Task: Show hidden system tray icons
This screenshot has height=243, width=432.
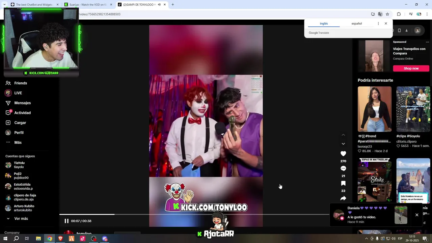Action: 367,239
